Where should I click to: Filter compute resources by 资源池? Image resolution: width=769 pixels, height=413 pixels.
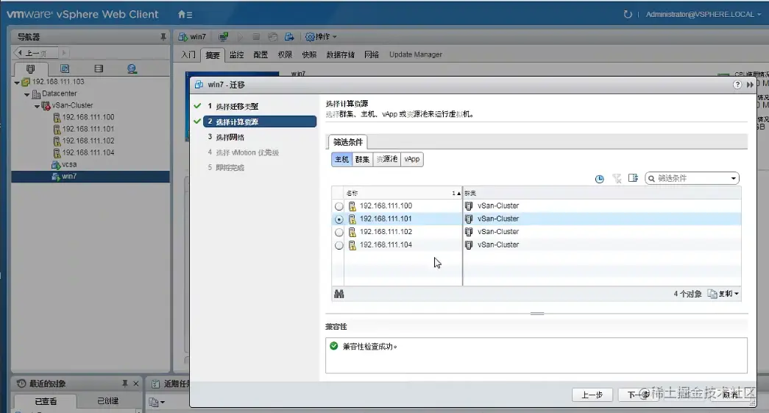coord(387,159)
